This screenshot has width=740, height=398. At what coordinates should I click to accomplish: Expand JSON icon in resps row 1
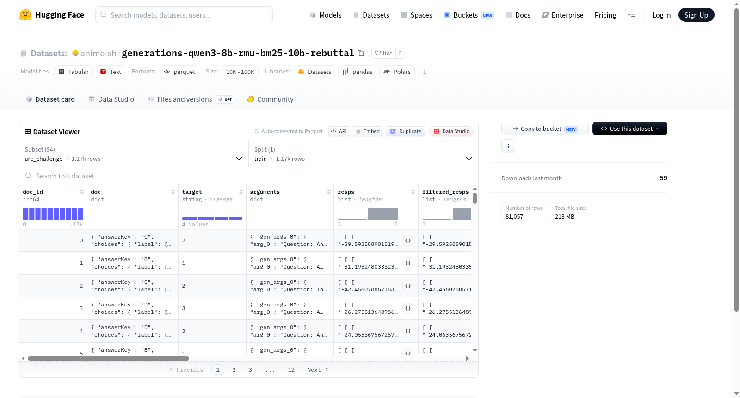tap(408, 263)
